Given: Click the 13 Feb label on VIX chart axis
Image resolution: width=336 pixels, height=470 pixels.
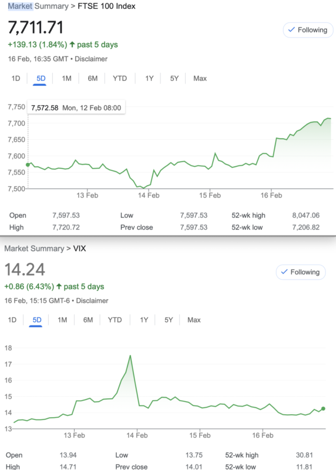Looking at the screenshot, I should pyautogui.click(x=75, y=435).
